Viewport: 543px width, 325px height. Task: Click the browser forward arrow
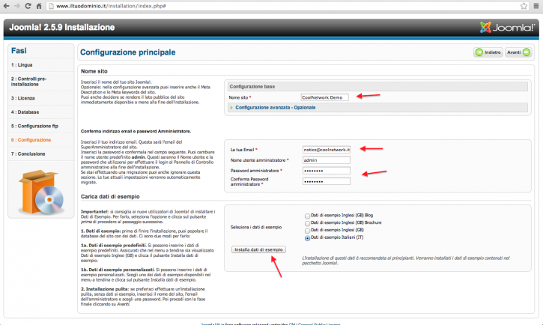tap(16, 6)
